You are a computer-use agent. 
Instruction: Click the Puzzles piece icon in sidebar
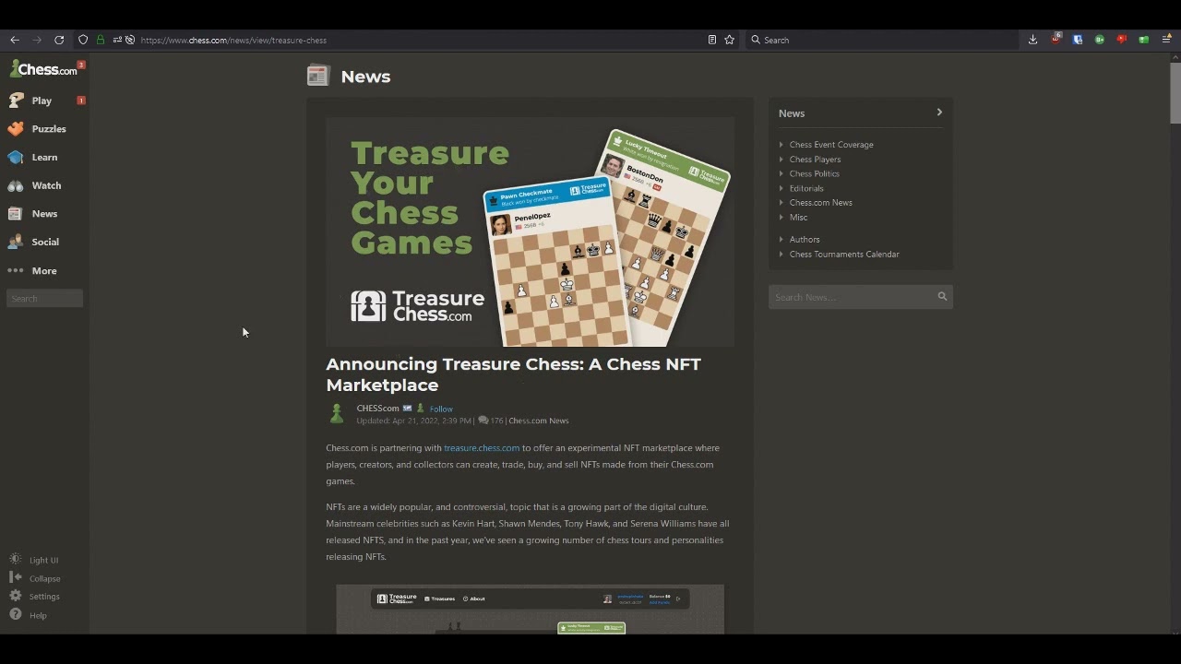[16, 128]
